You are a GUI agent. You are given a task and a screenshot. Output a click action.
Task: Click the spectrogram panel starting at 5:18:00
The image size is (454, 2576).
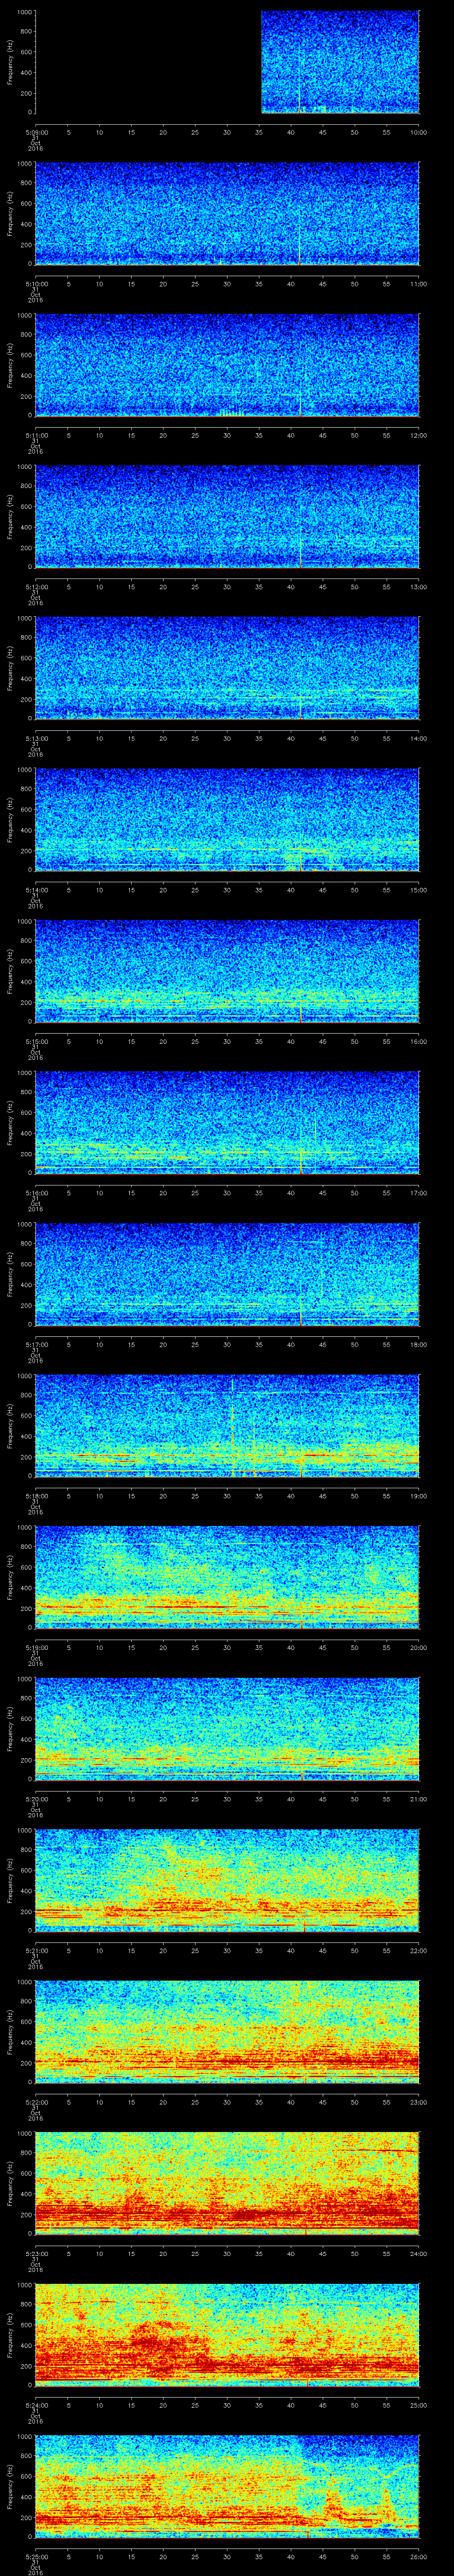[x=227, y=1425]
